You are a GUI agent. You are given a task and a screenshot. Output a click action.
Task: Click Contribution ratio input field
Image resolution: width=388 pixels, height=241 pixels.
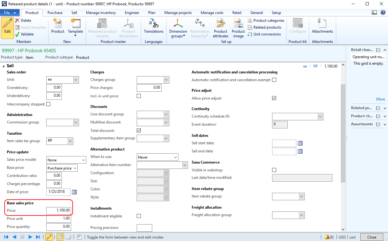pyautogui.click(x=54, y=176)
